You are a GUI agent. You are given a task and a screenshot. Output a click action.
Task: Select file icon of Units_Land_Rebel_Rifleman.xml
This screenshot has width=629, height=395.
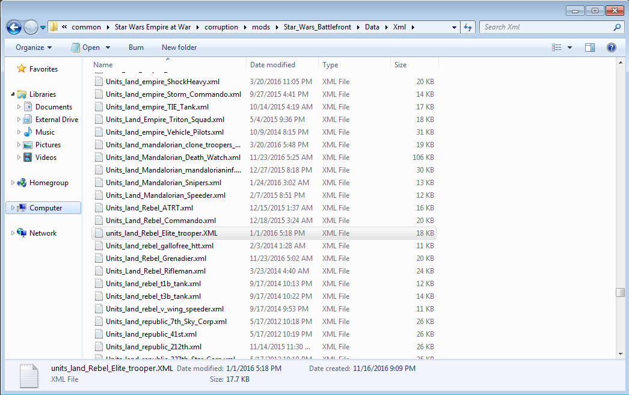(x=99, y=271)
